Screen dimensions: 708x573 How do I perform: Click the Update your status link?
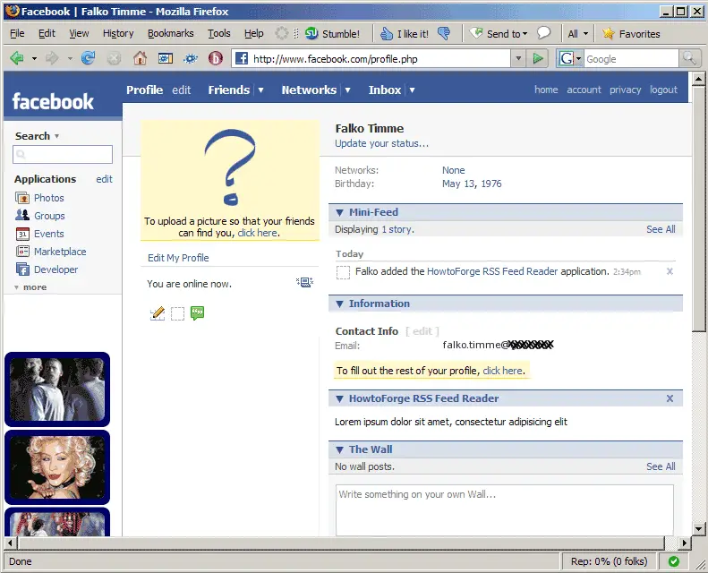pos(381,143)
